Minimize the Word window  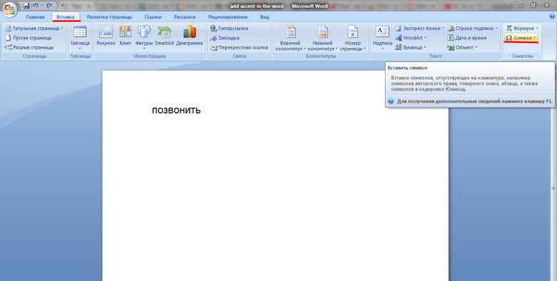pyautogui.click(x=521, y=5)
